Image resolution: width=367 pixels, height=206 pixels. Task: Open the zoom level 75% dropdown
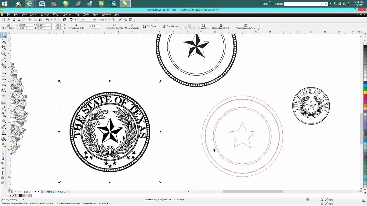click(94, 20)
